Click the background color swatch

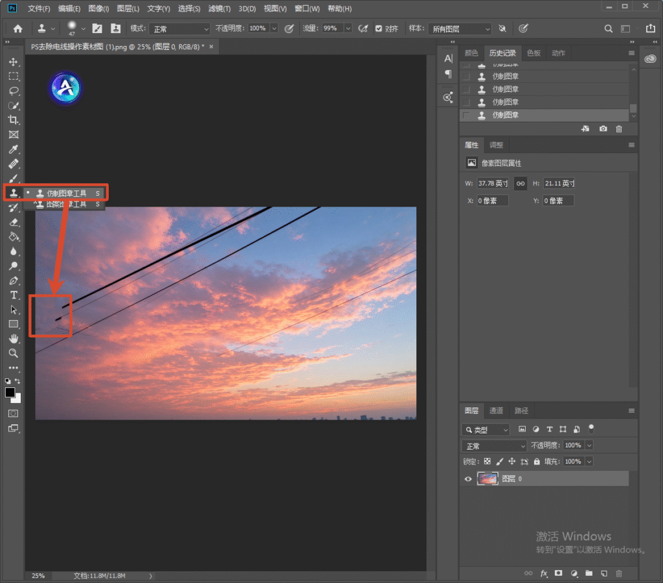click(17, 398)
